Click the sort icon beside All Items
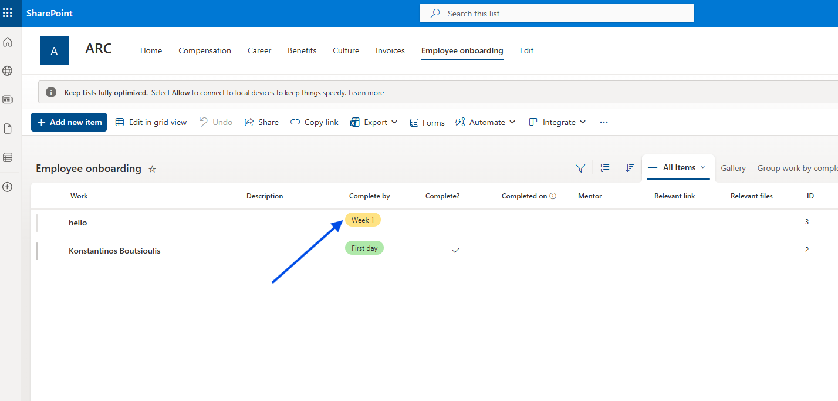 point(629,168)
